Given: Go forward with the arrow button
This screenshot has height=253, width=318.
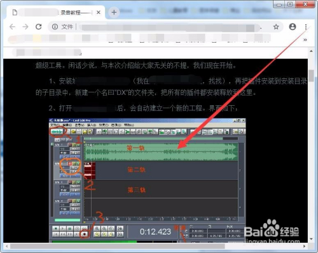Looking at the screenshot, I should click(x=25, y=27).
